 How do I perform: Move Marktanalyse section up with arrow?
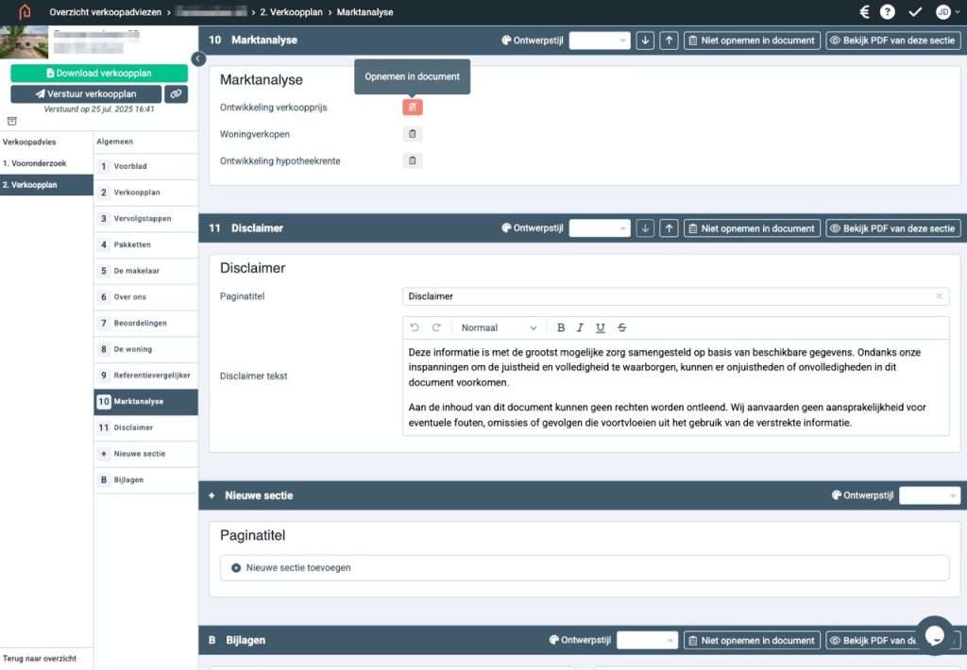click(x=669, y=40)
